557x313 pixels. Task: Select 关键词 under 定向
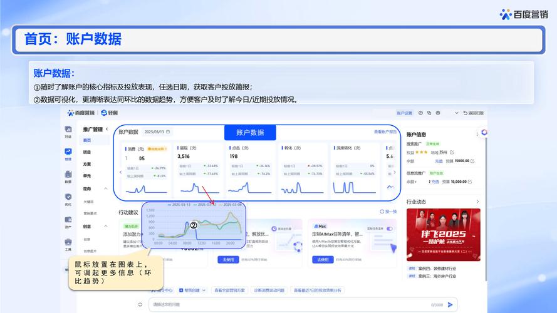point(88,202)
